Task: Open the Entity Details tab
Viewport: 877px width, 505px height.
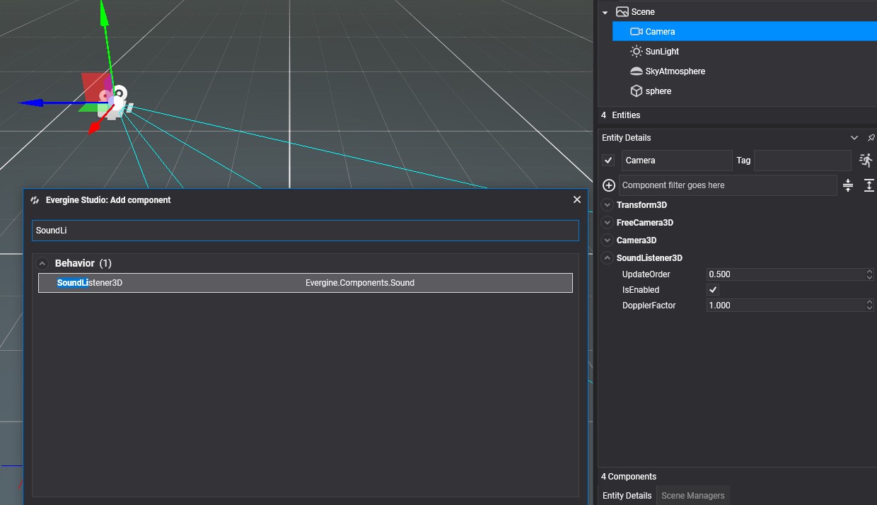Action: point(627,496)
